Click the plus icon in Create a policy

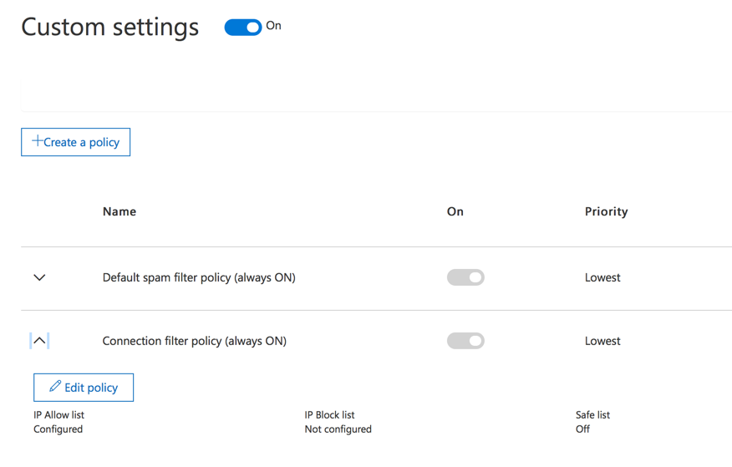[x=38, y=140]
